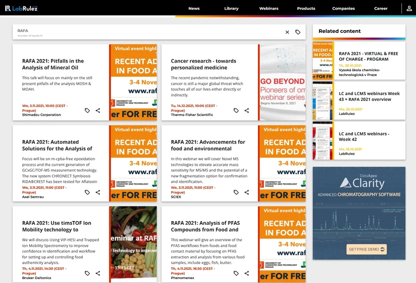416x283 pixels.
Task: Click the Week 43 overview thumbnail
Action: (322, 100)
